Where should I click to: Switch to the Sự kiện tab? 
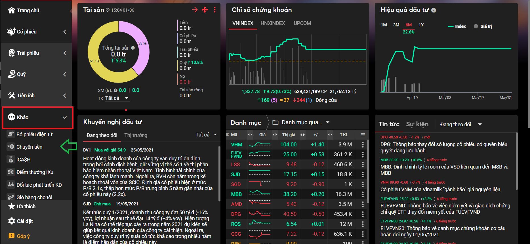(417, 124)
